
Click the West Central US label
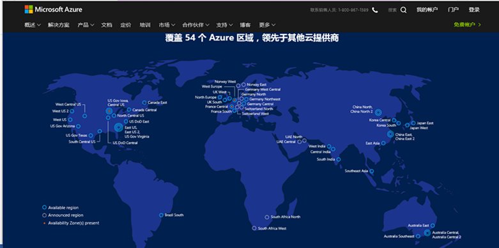[68, 104]
